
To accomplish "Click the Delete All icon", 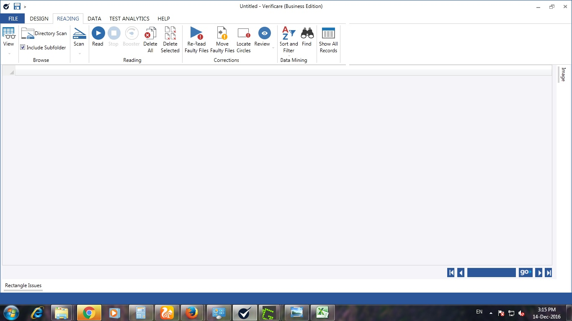I will pyautogui.click(x=150, y=33).
